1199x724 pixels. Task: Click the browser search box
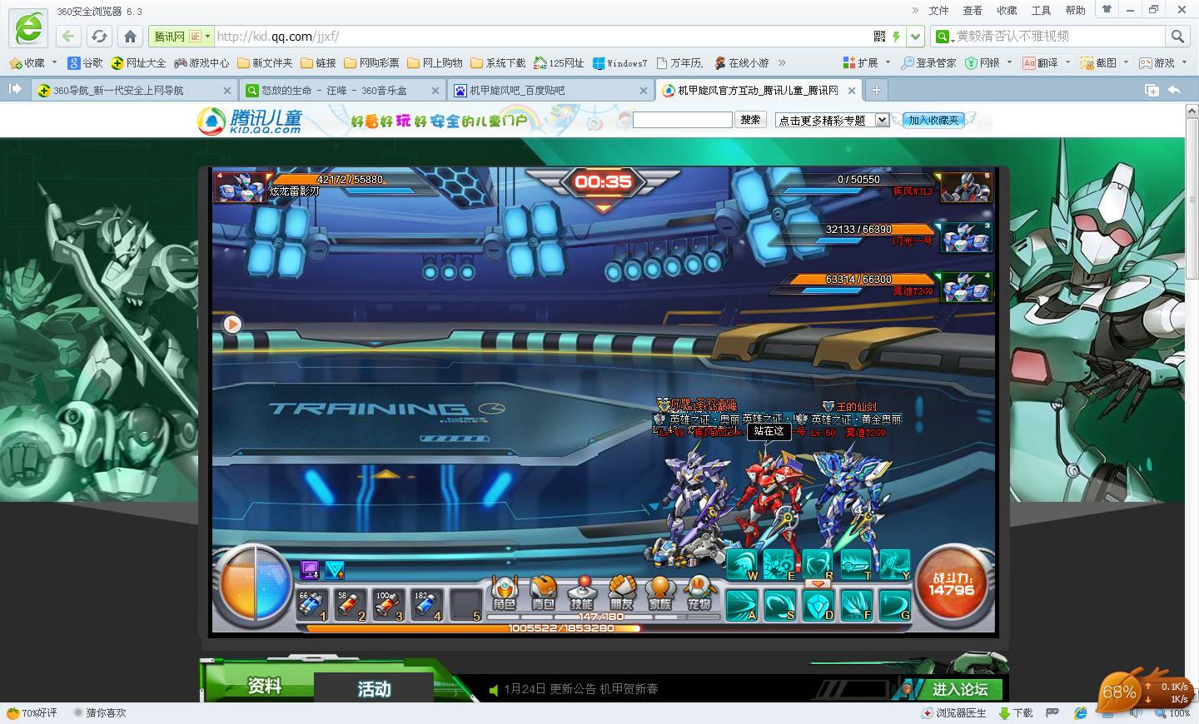click(x=1057, y=37)
